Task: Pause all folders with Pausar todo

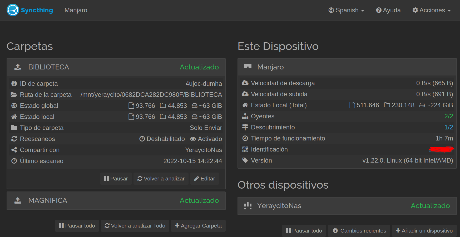Action: tap(77, 226)
